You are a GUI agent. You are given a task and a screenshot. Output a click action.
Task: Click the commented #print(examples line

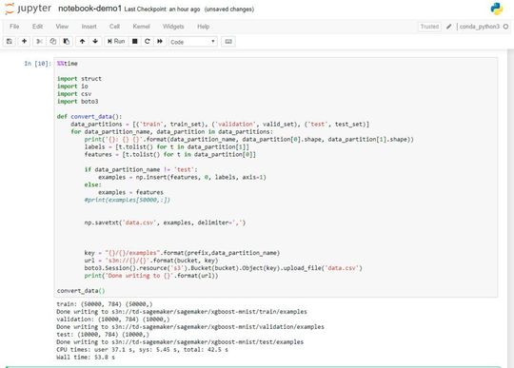tap(128, 200)
